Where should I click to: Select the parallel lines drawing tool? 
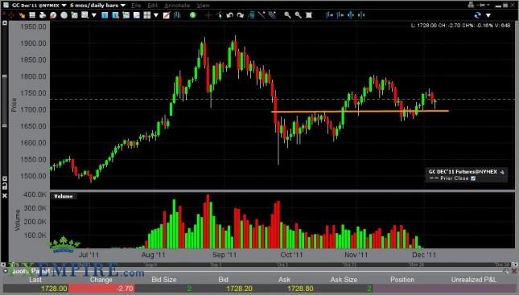(x=272, y=15)
